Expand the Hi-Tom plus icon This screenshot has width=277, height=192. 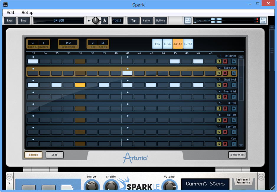(x=234, y=108)
